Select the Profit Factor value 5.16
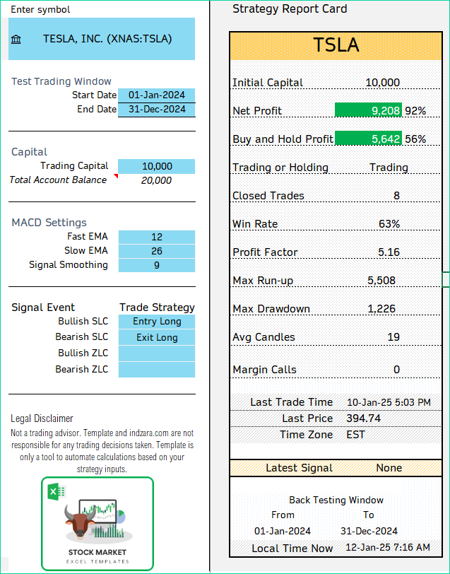 (x=389, y=252)
